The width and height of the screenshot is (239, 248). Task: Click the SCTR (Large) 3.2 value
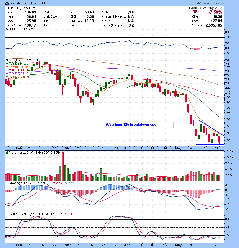click(x=131, y=25)
